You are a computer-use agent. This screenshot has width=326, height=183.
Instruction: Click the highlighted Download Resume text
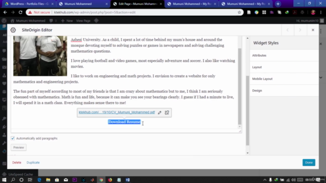124,122
